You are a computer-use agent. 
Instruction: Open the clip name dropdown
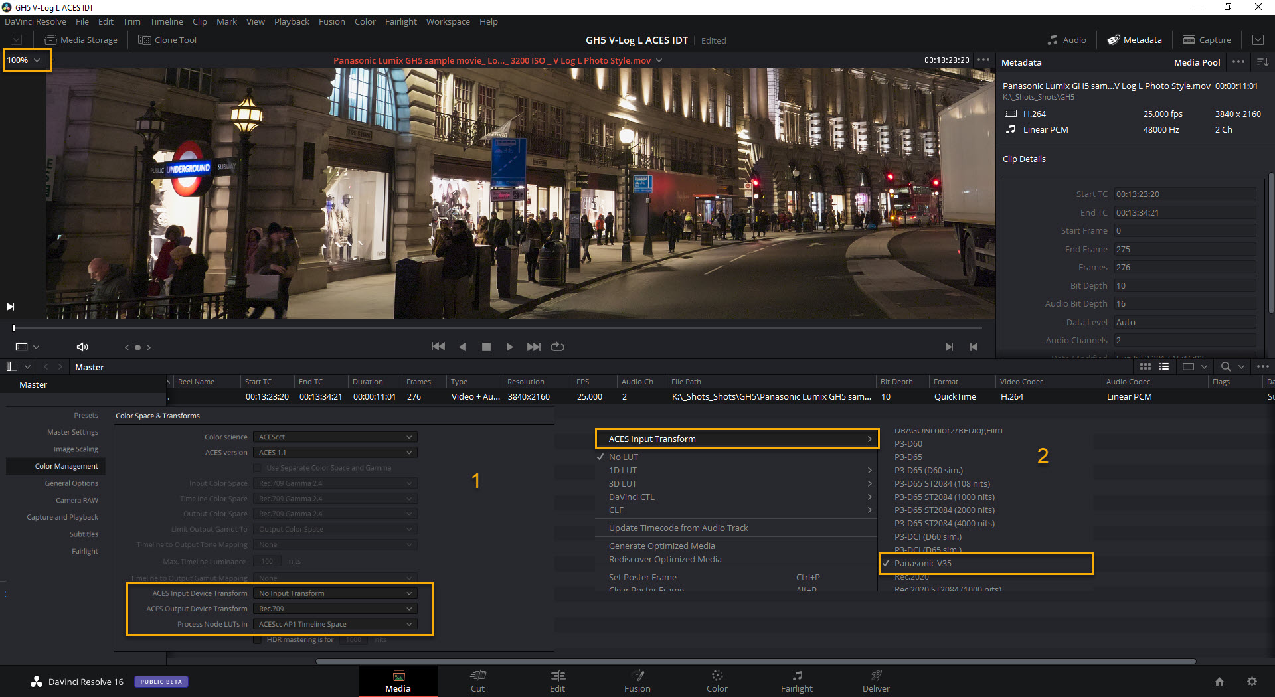pyautogui.click(x=659, y=60)
